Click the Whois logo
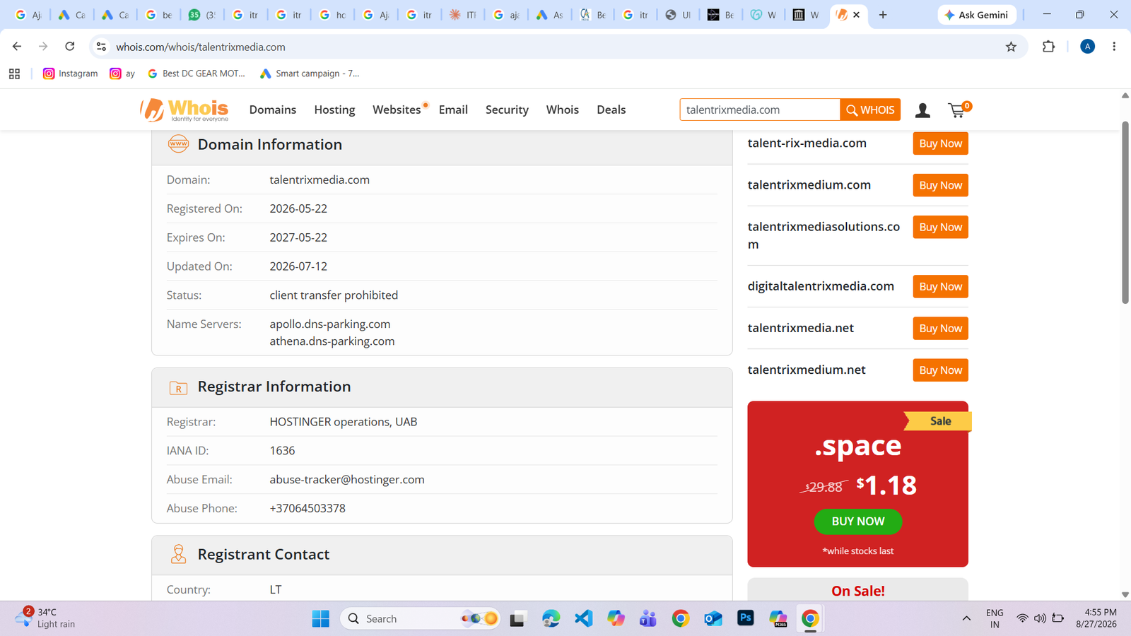This screenshot has height=636, width=1131. pos(184,110)
